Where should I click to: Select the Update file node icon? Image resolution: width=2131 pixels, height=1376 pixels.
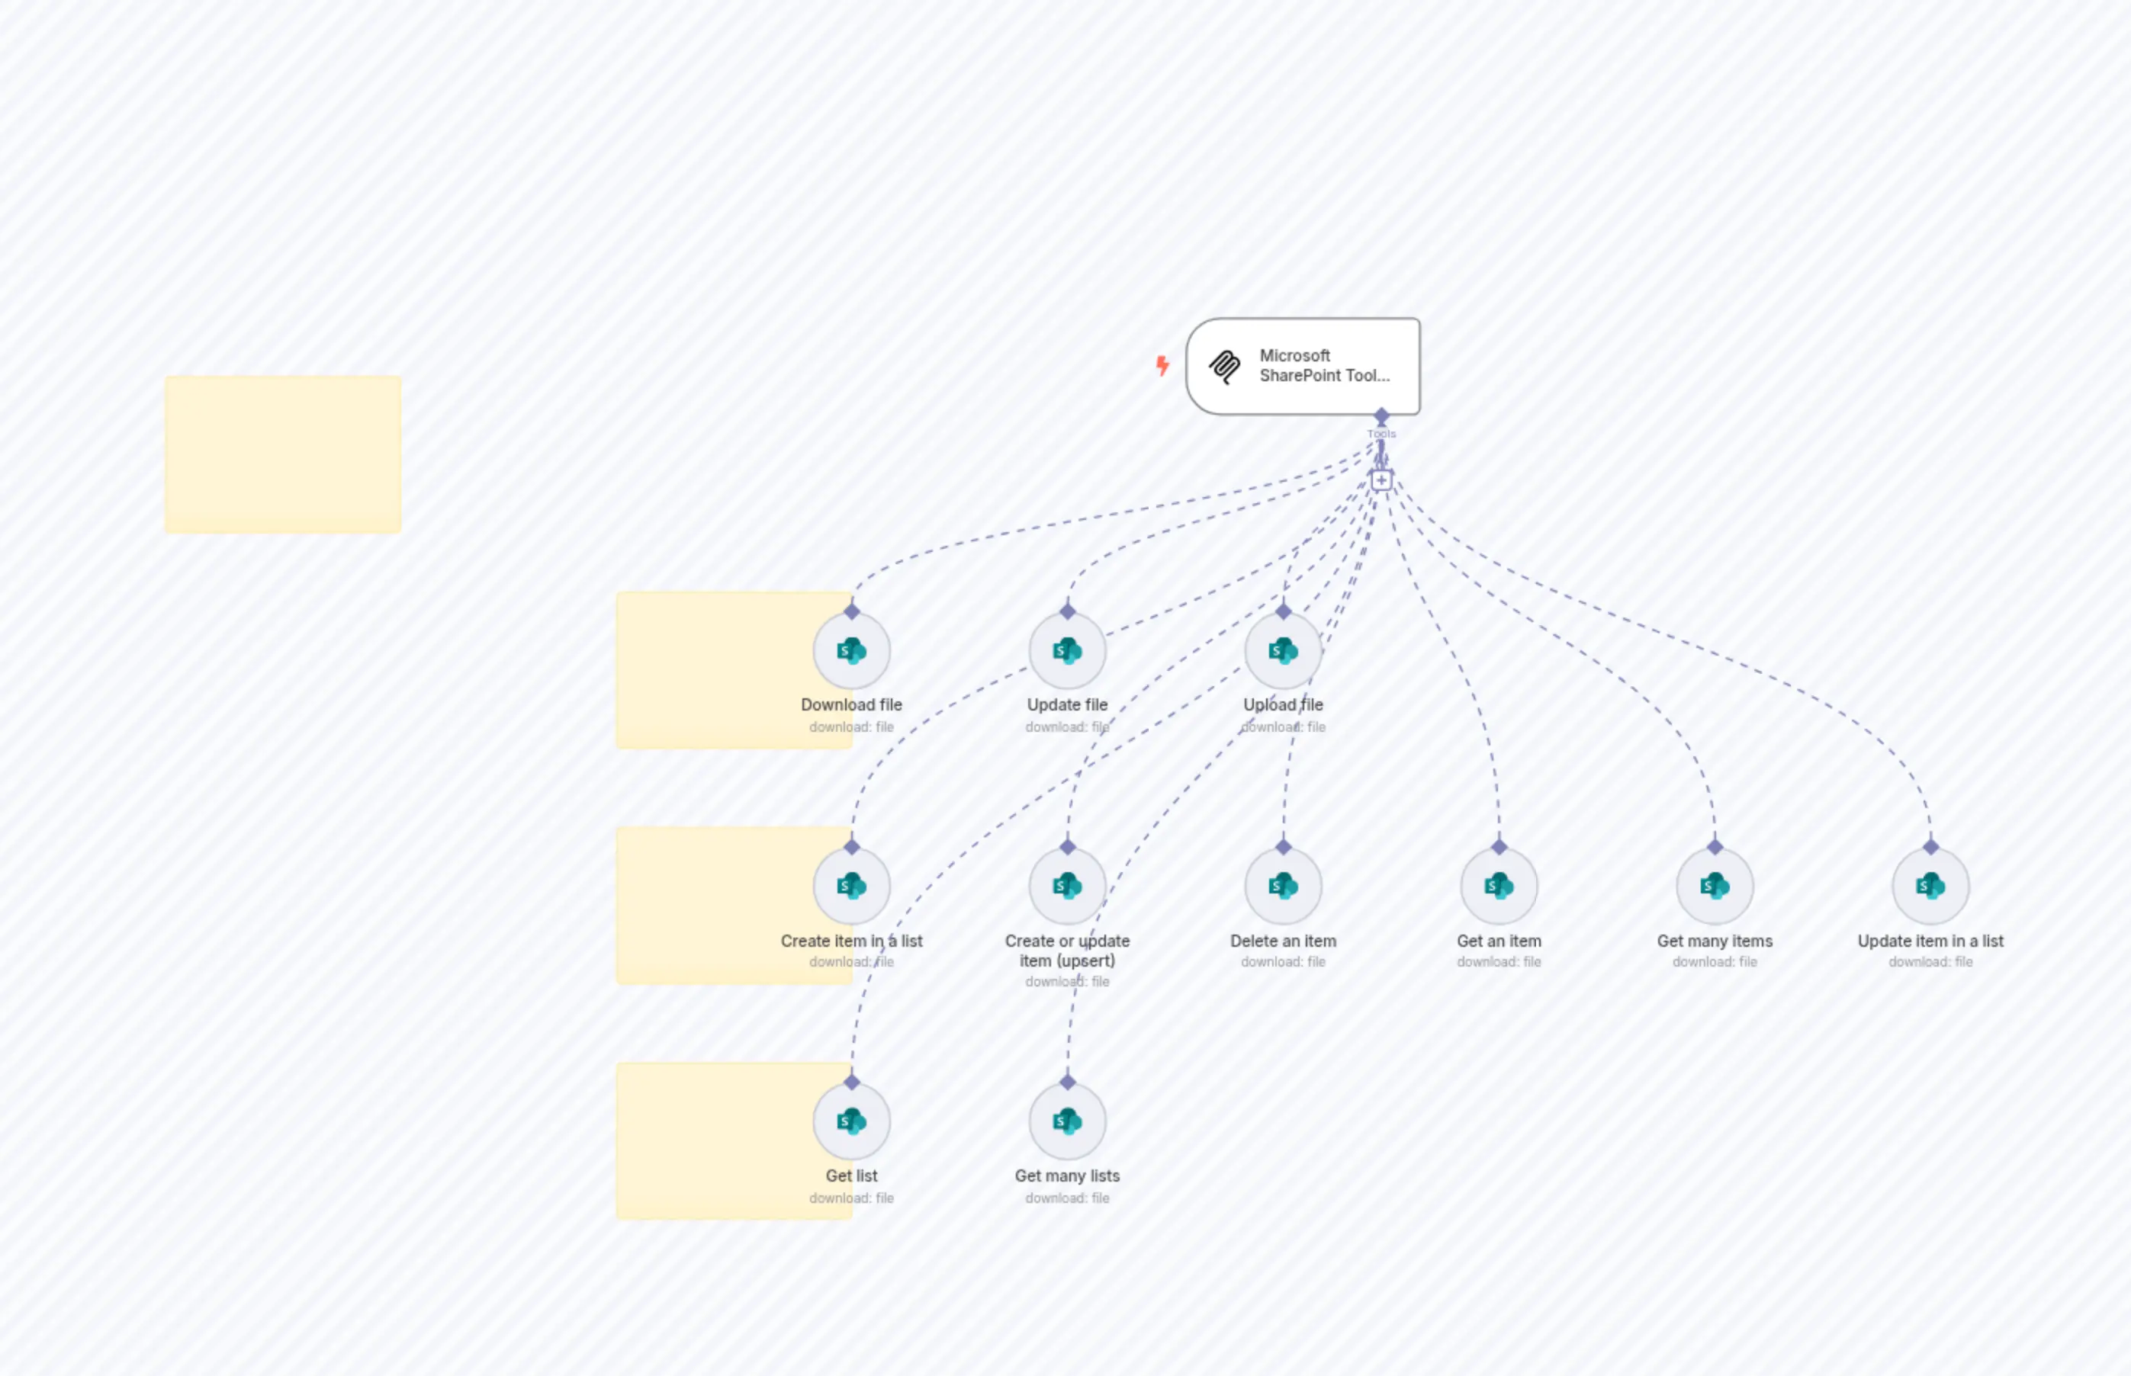click(x=1066, y=650)
